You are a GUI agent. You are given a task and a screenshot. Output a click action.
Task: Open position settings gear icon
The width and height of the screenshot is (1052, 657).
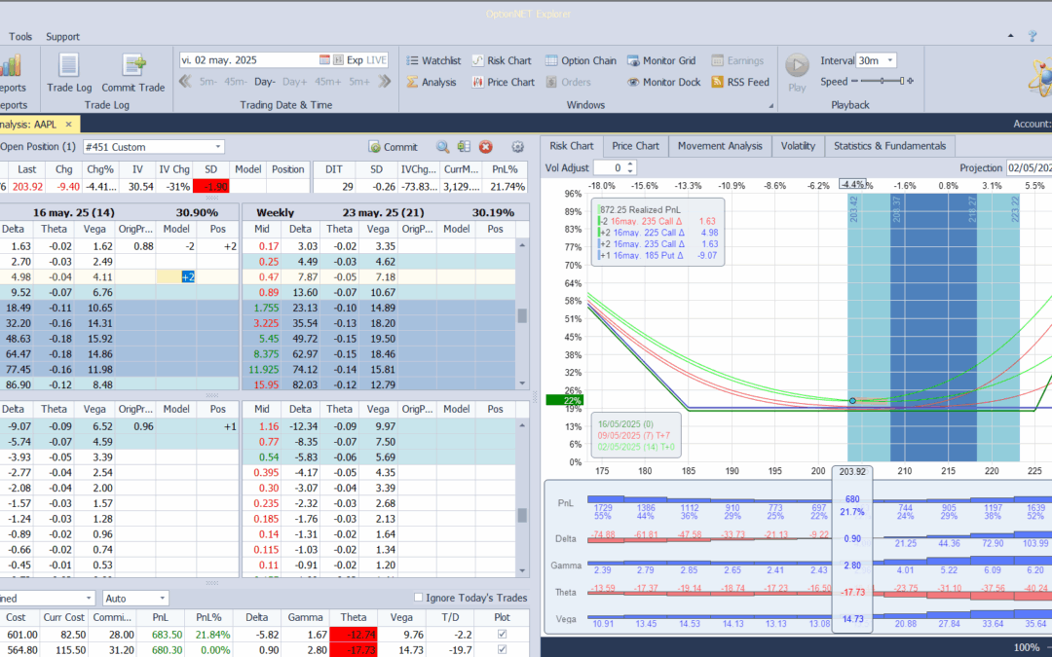[x=517, y=147]
